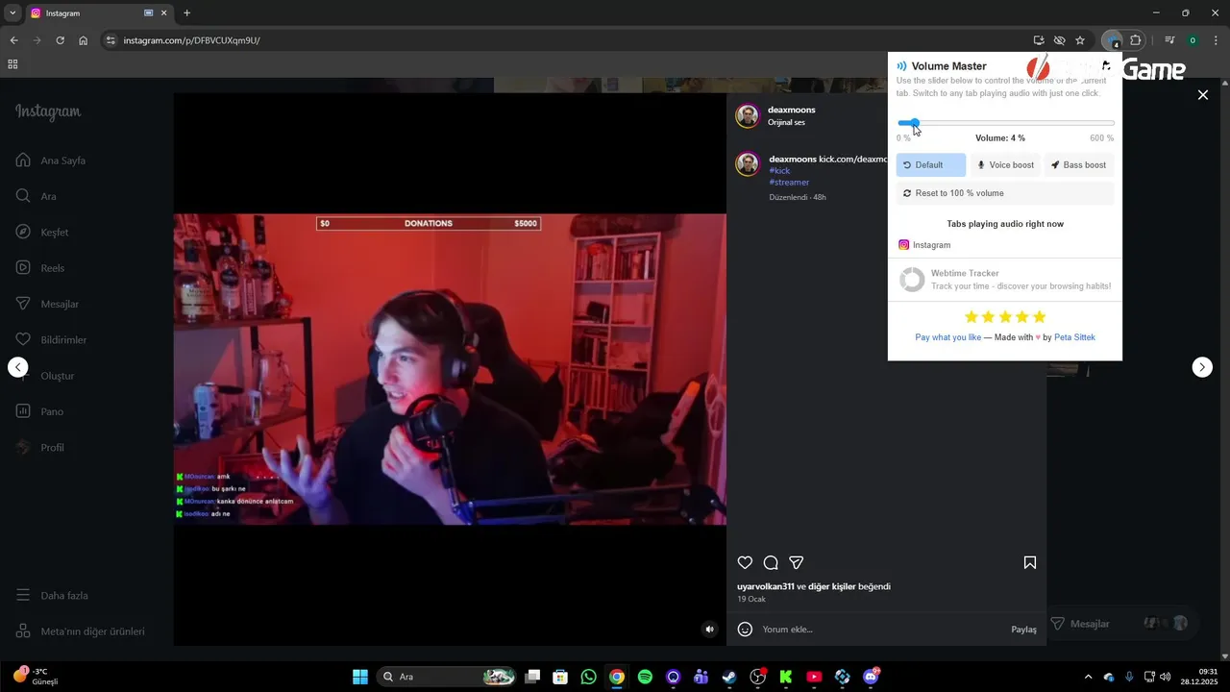Toggle video sound with the mute button
1230x692 pixels.
coord(710,630)
